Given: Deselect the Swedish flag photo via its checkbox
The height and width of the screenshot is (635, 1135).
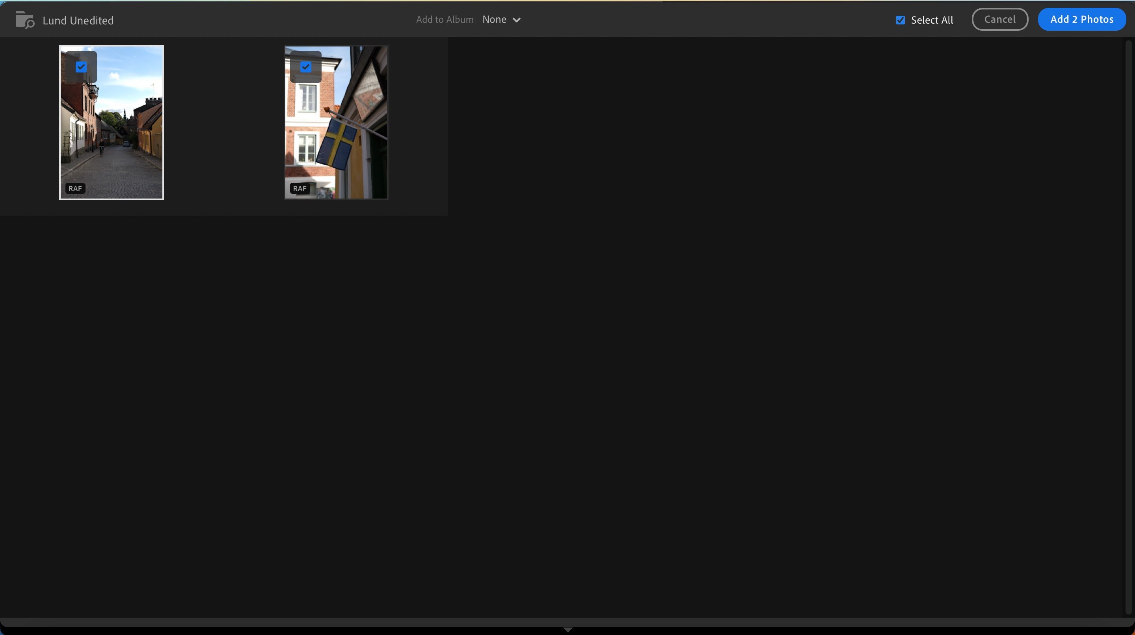Looking at the screenshot, I should tap(306, 67).
